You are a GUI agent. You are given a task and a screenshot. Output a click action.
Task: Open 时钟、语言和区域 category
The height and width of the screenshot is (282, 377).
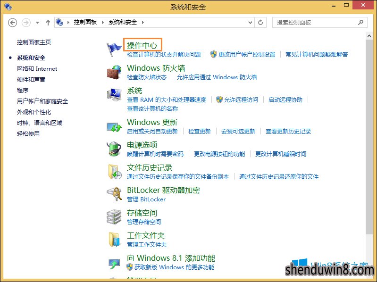40,123
